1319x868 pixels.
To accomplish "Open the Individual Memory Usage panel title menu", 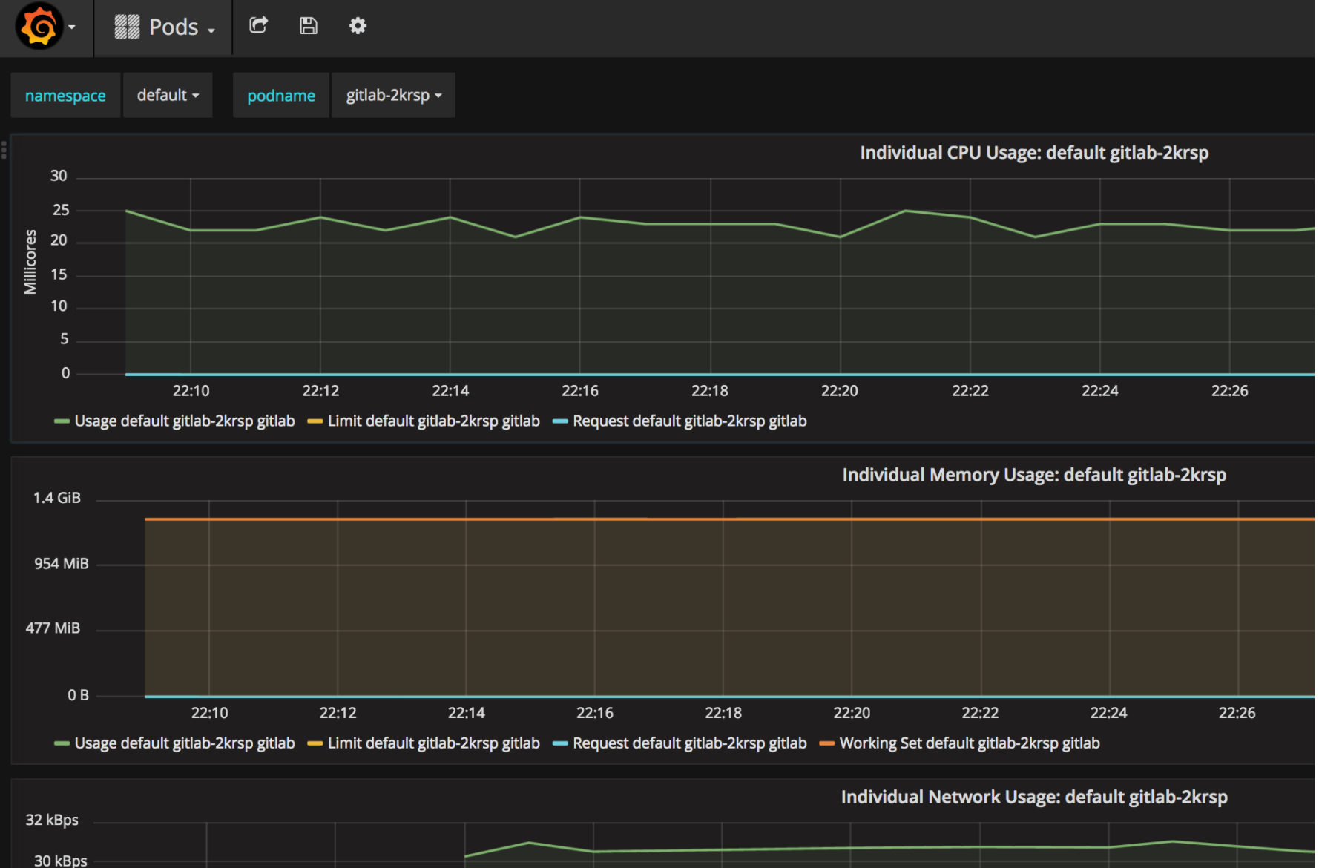I will click(x=1034, y=475).
